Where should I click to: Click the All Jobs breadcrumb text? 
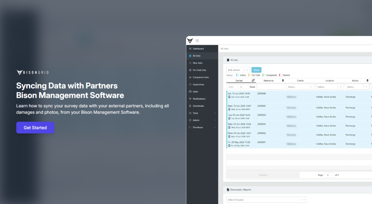pyautogui.click(x=225, y=49)
